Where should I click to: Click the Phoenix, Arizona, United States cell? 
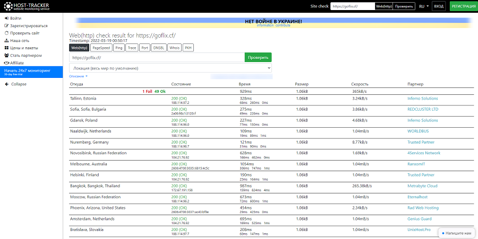point(98,208)
